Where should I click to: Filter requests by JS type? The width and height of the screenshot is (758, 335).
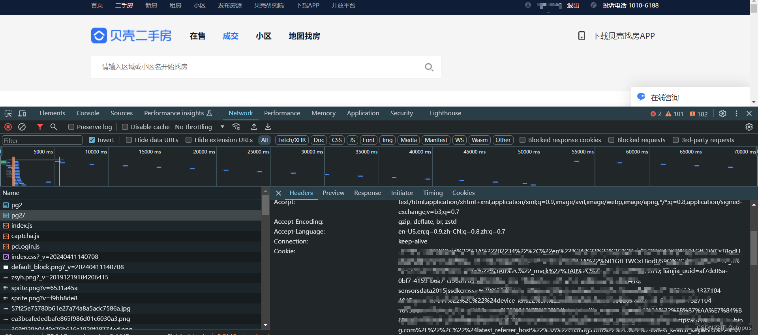click(x=352, y=140)
